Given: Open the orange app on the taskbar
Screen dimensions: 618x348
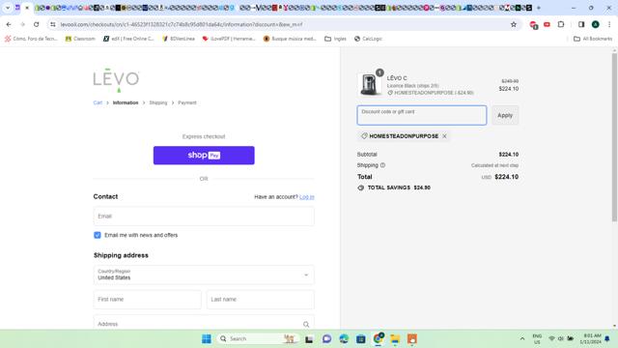Looking at the screenshot, I should tap(412, 339).
